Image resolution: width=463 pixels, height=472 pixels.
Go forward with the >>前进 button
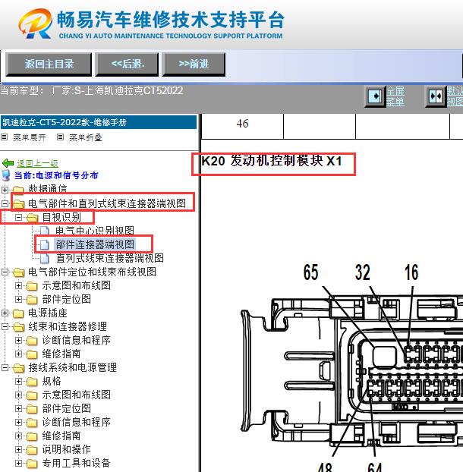coord(194,64)
